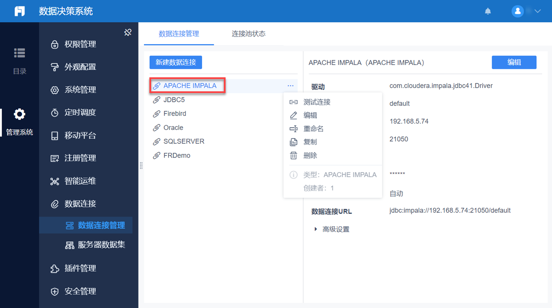Viewport: 552px width, 308px height.
Task: Switch to the 连接池状态 tab
Action: (249, 34)
